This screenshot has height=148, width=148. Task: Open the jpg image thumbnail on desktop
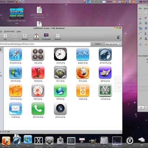tap(17, 13)
